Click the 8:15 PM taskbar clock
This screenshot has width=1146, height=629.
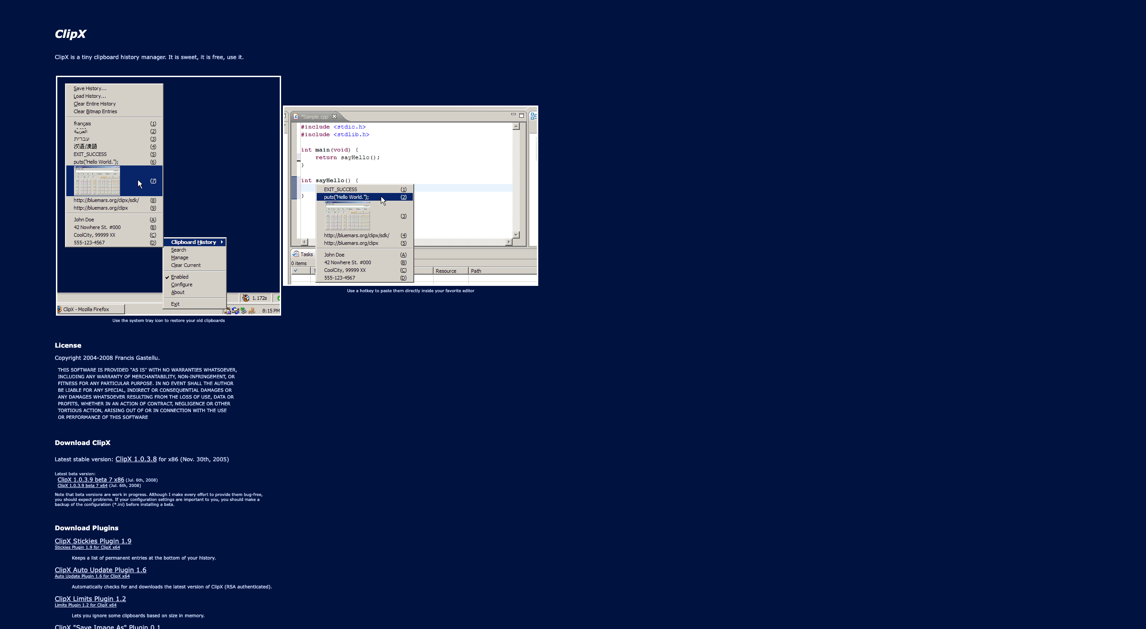coord(271,311)
